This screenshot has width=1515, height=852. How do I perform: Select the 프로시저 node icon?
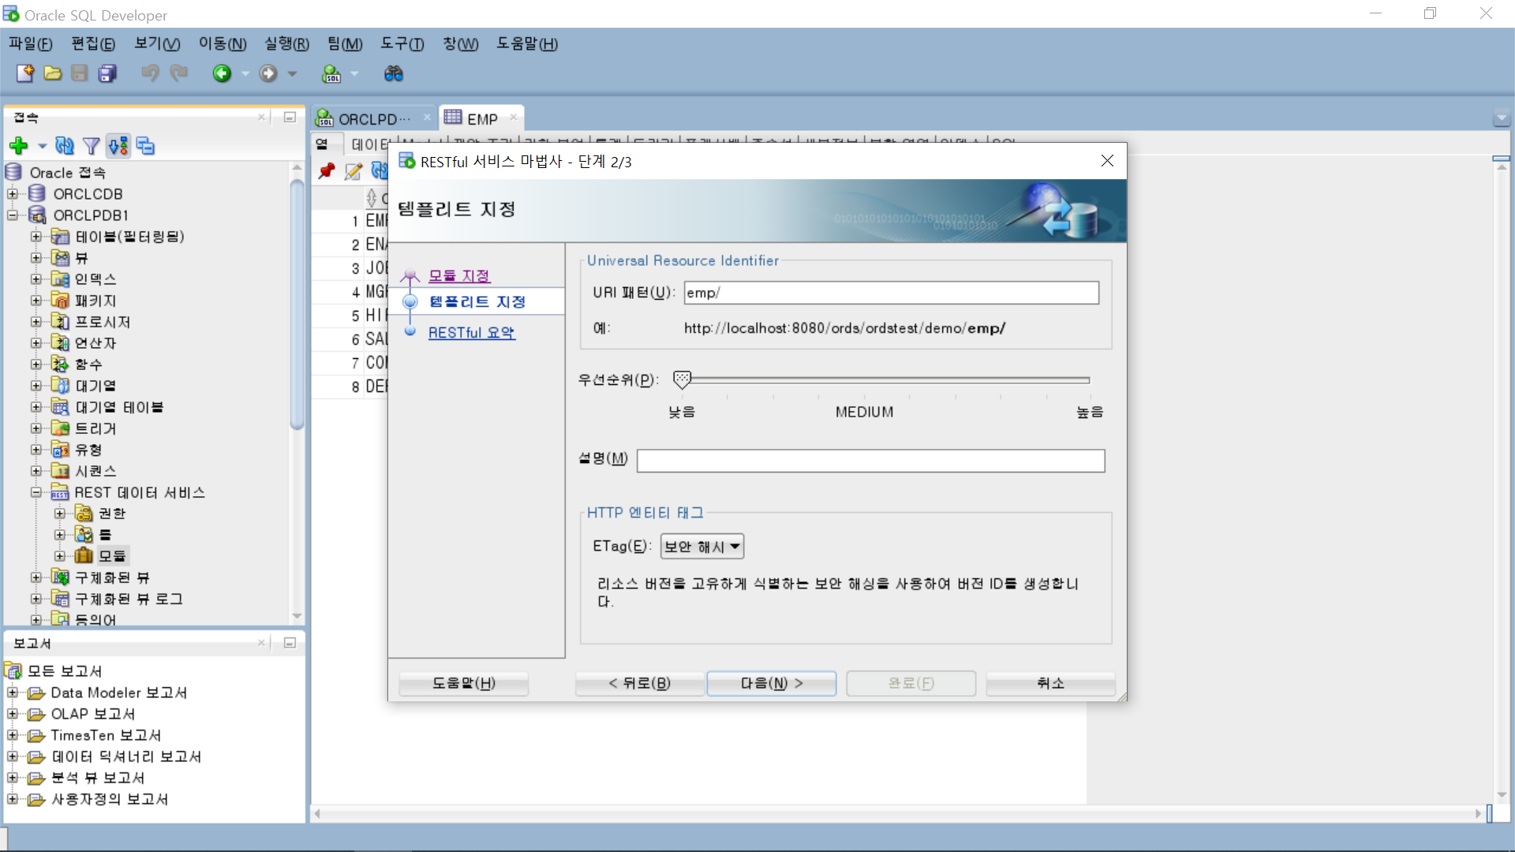[x=60, y=322]
